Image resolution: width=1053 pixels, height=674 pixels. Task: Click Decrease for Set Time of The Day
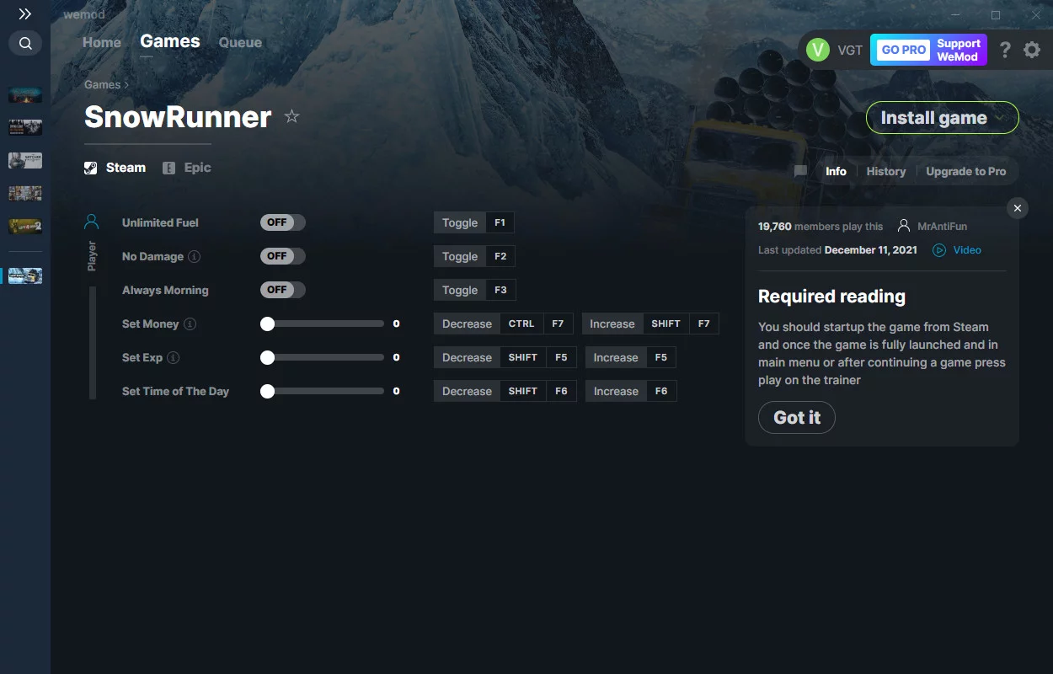467,391
